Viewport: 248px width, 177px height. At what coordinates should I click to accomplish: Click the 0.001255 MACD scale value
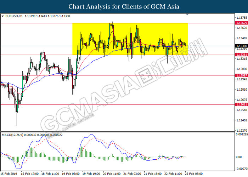coord(241,135)
